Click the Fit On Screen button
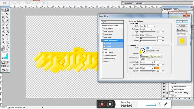 click(x=29, y=3)
